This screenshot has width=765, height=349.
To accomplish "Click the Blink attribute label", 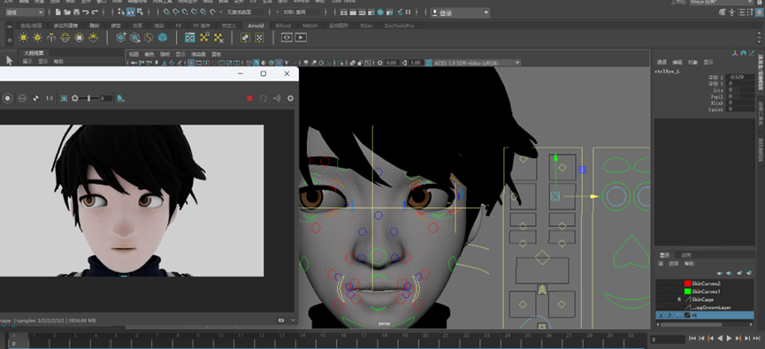I will click(716, 102).
